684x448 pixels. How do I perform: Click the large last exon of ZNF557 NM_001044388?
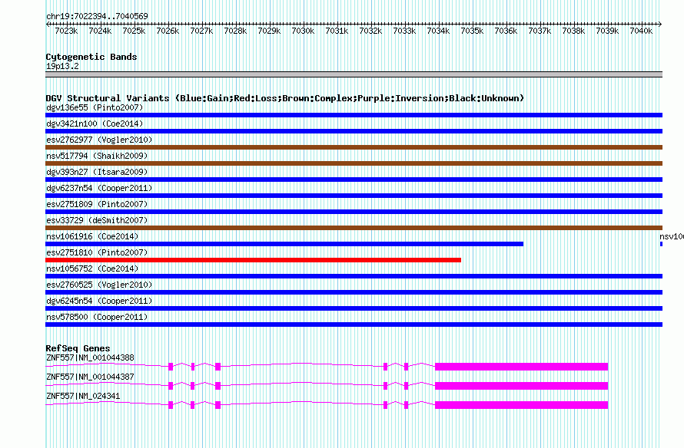[x=521, y=367]
